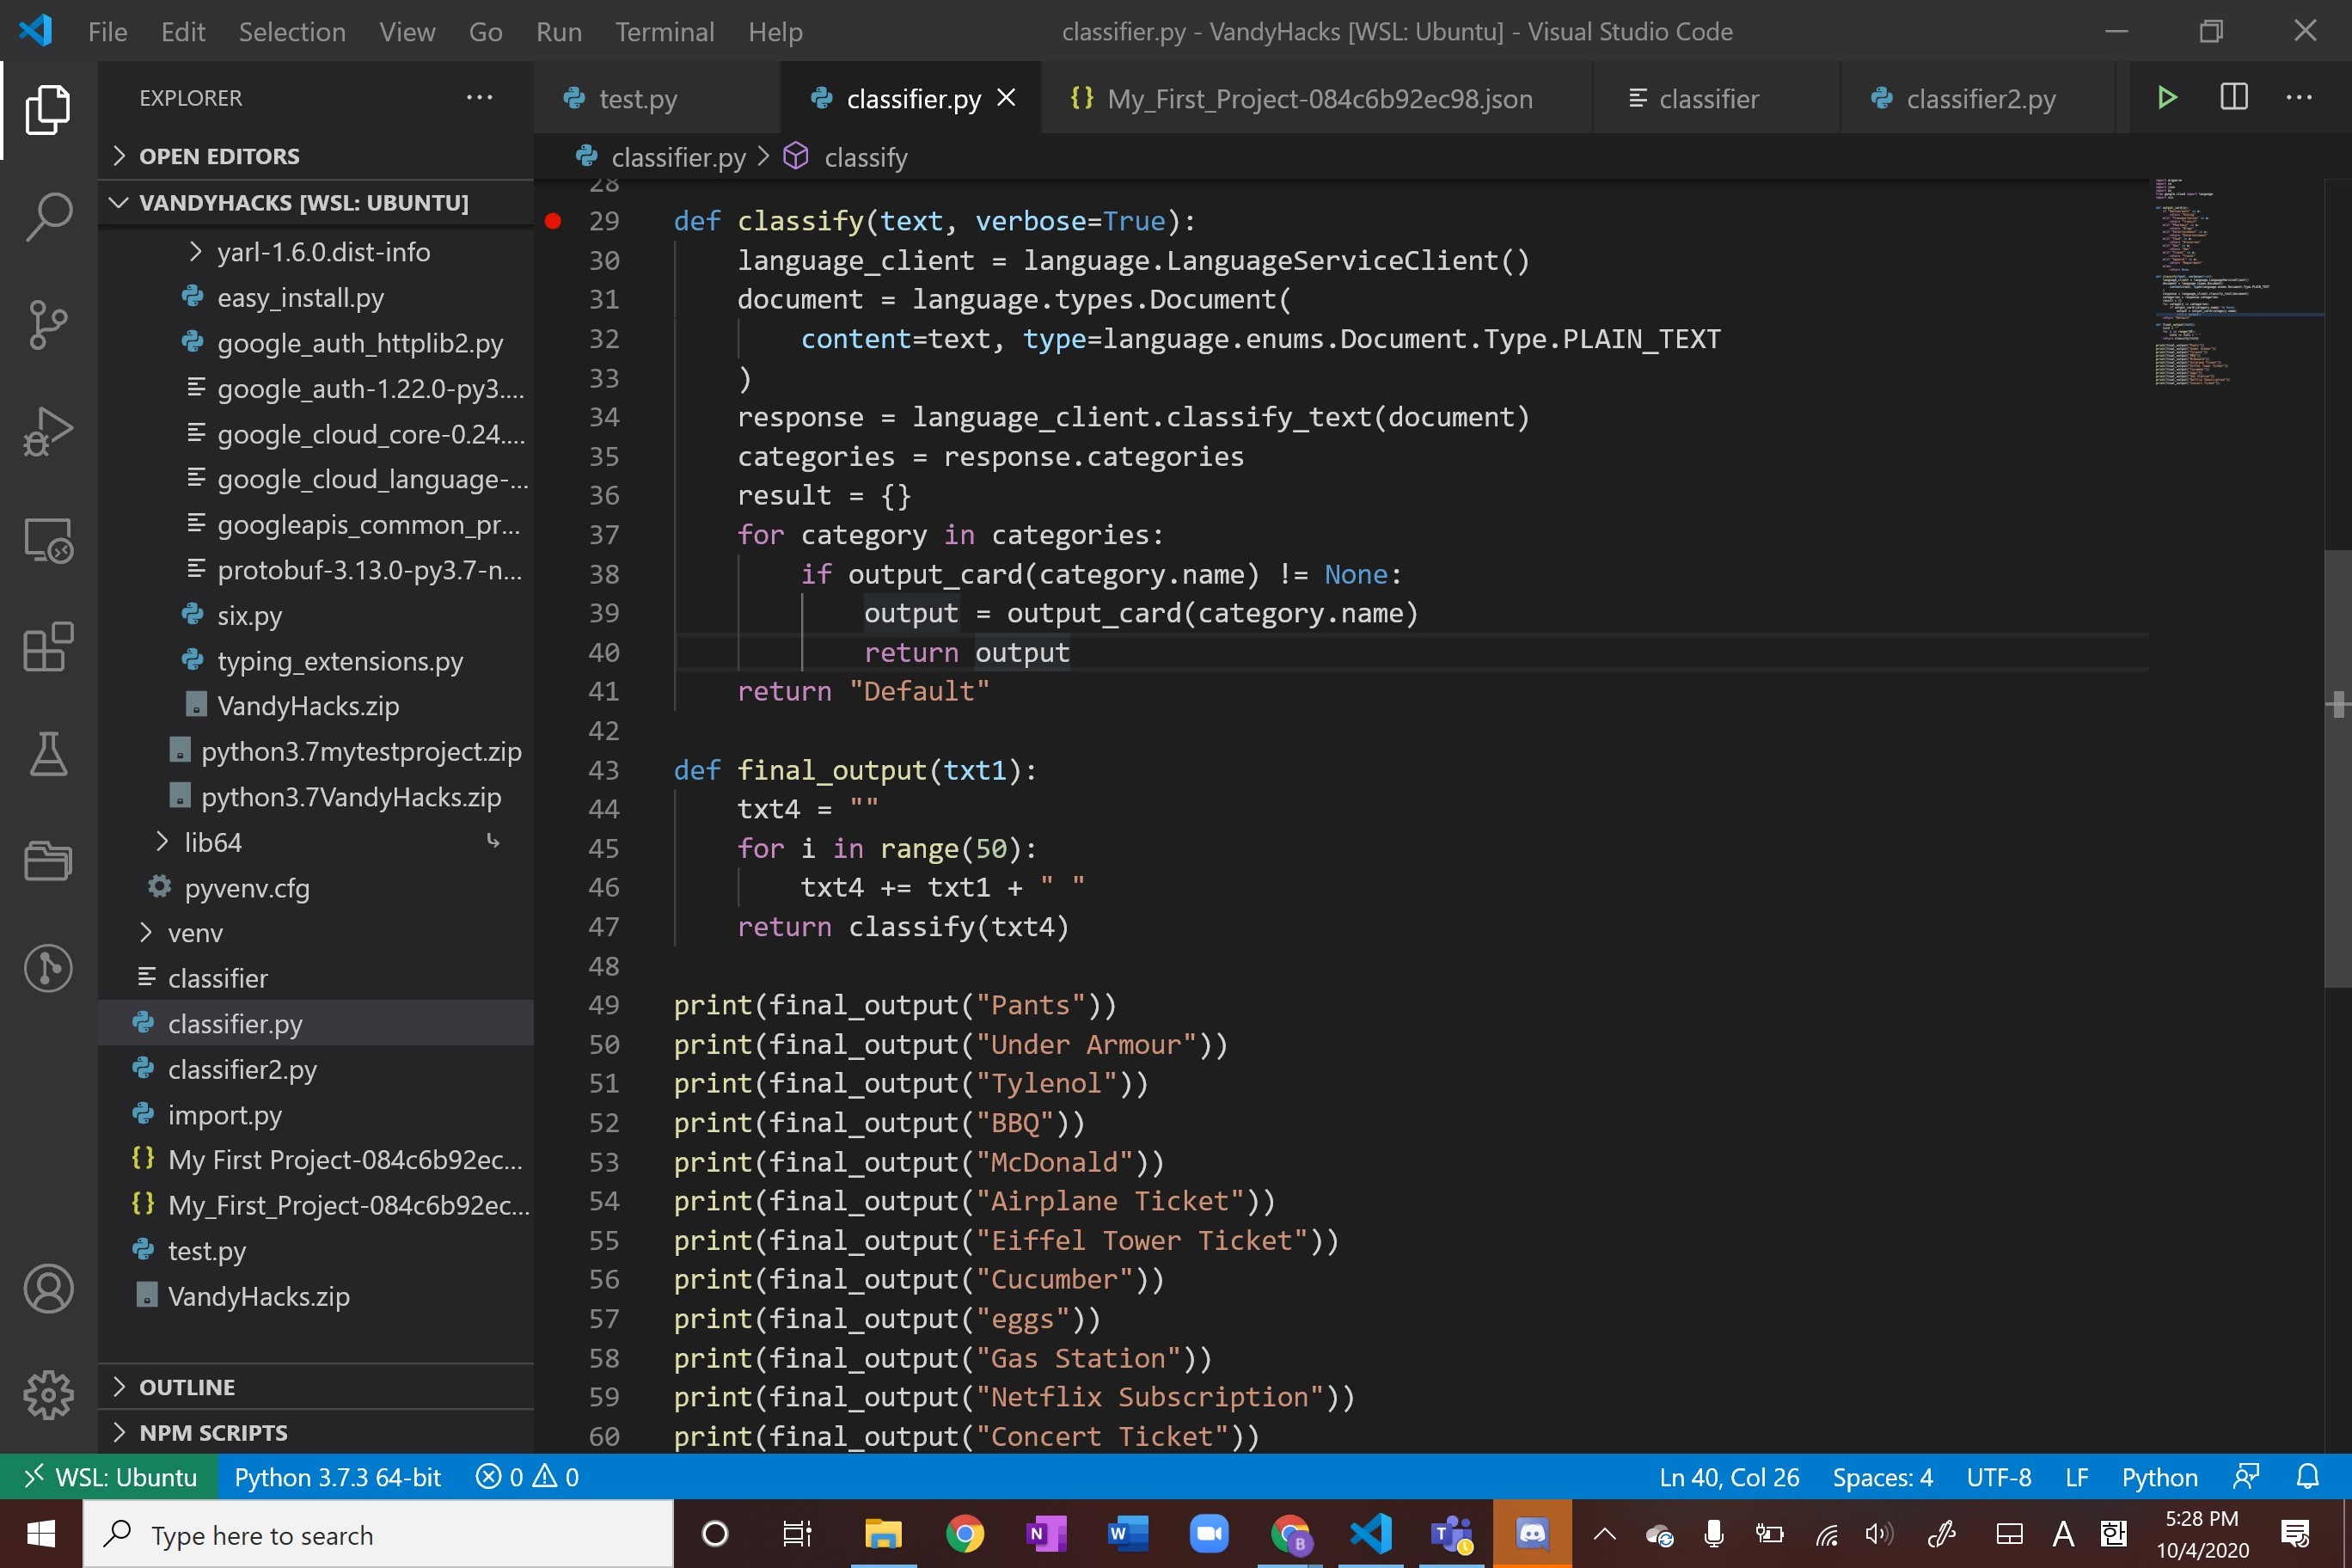This screenshot has height=1568, width=2352.
Task: Expand the OUTLINE section
Action: pyautogui.click(x=187, y=1387)
